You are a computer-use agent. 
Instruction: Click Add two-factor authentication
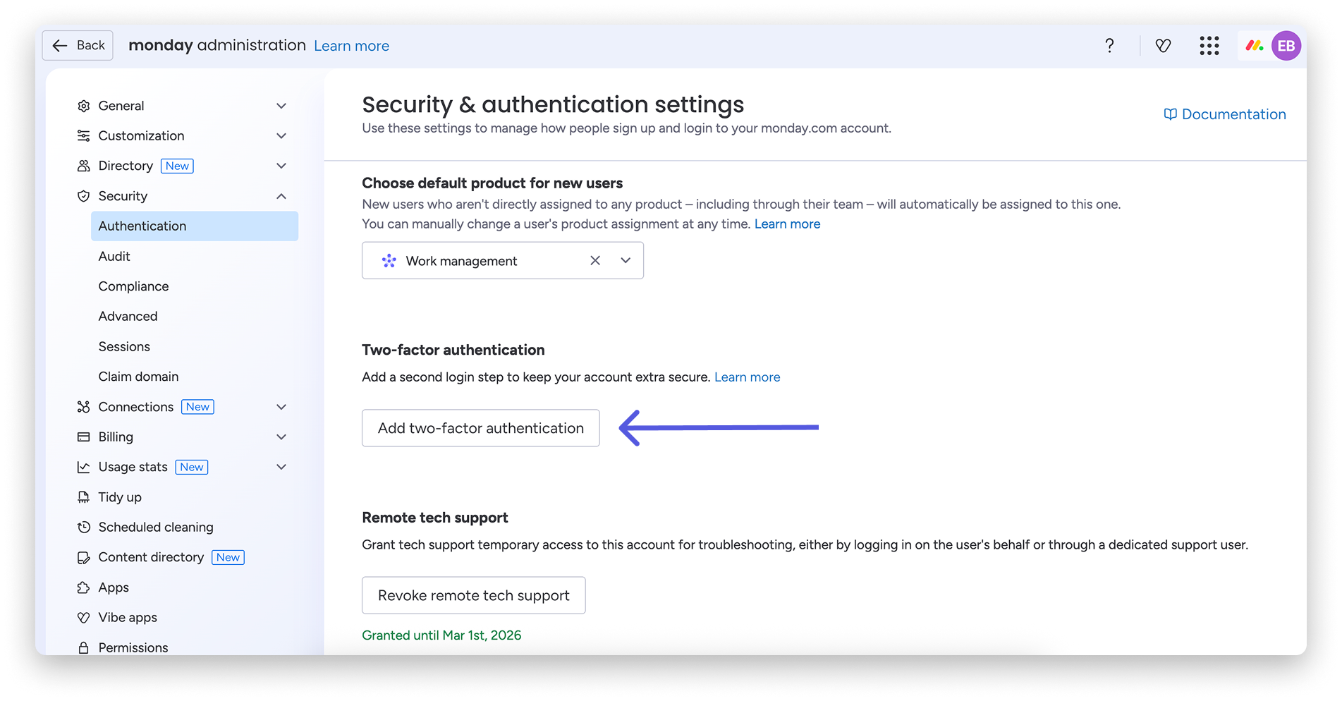tap(480, 428)
